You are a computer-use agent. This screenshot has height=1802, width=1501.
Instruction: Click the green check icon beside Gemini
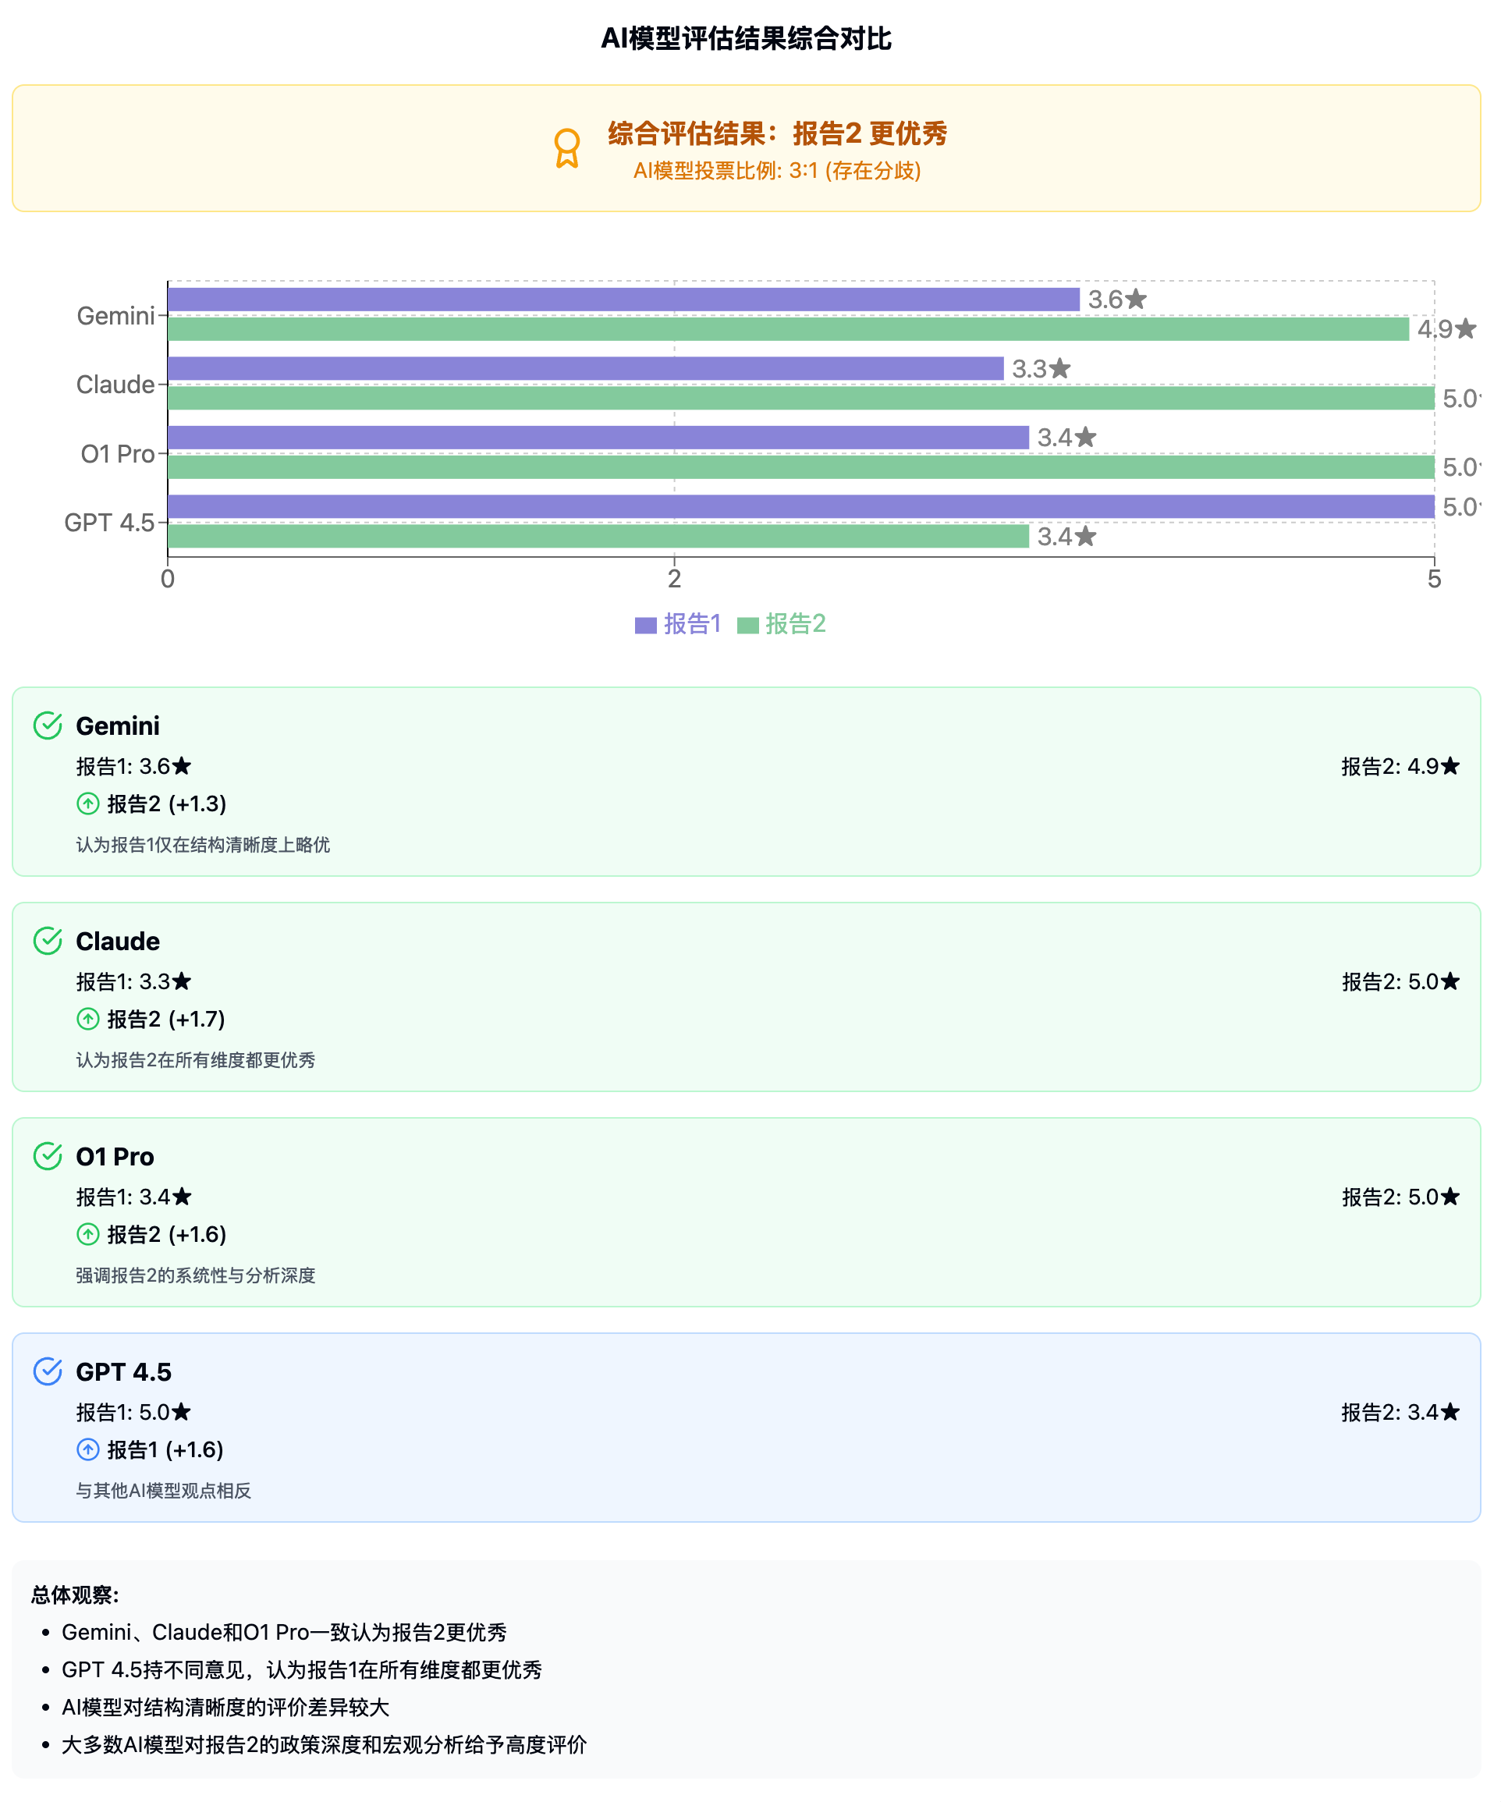coord(48,726)
